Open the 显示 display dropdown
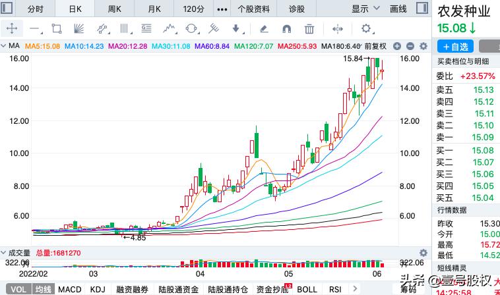 [x=365, y=9]
